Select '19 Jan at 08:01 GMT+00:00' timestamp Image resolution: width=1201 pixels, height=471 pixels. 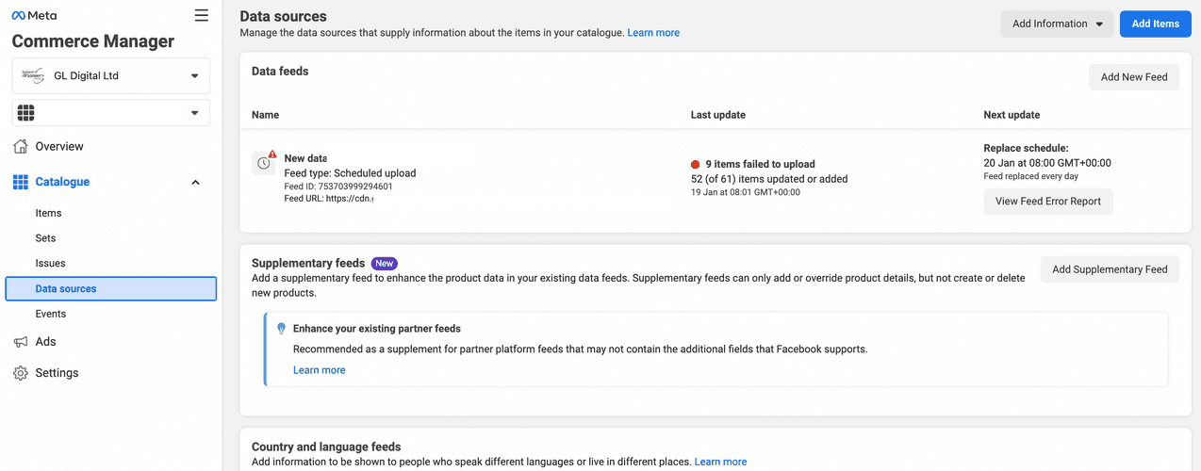click(x=746, y=192)
